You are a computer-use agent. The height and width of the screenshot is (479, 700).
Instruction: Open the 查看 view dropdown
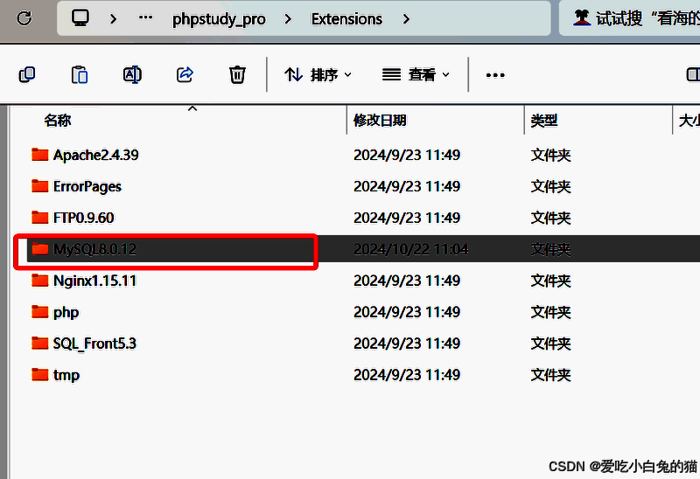416,74
